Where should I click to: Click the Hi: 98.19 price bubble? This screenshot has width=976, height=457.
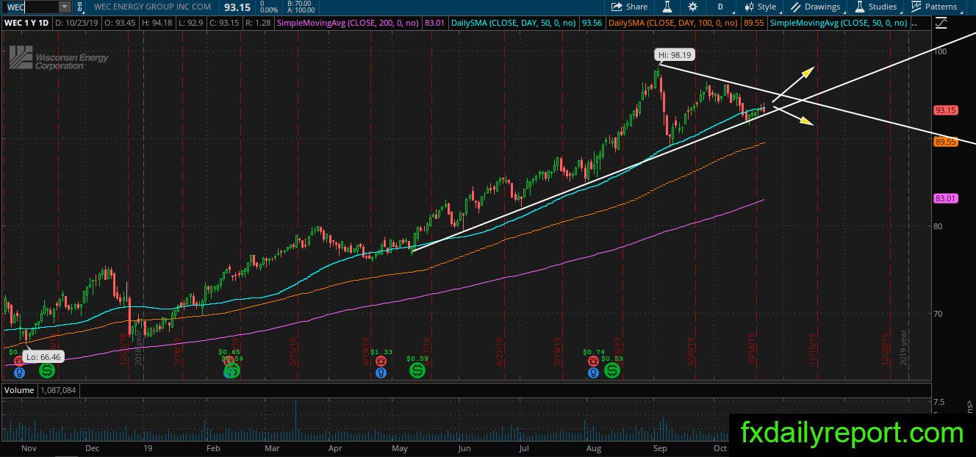pos(675,54)
